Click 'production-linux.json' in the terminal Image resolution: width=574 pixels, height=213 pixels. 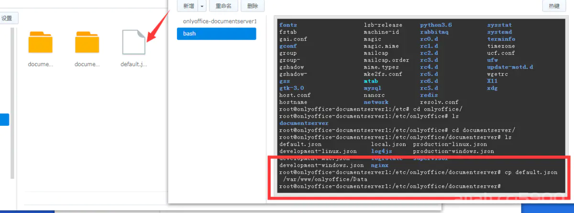(450, 144)
